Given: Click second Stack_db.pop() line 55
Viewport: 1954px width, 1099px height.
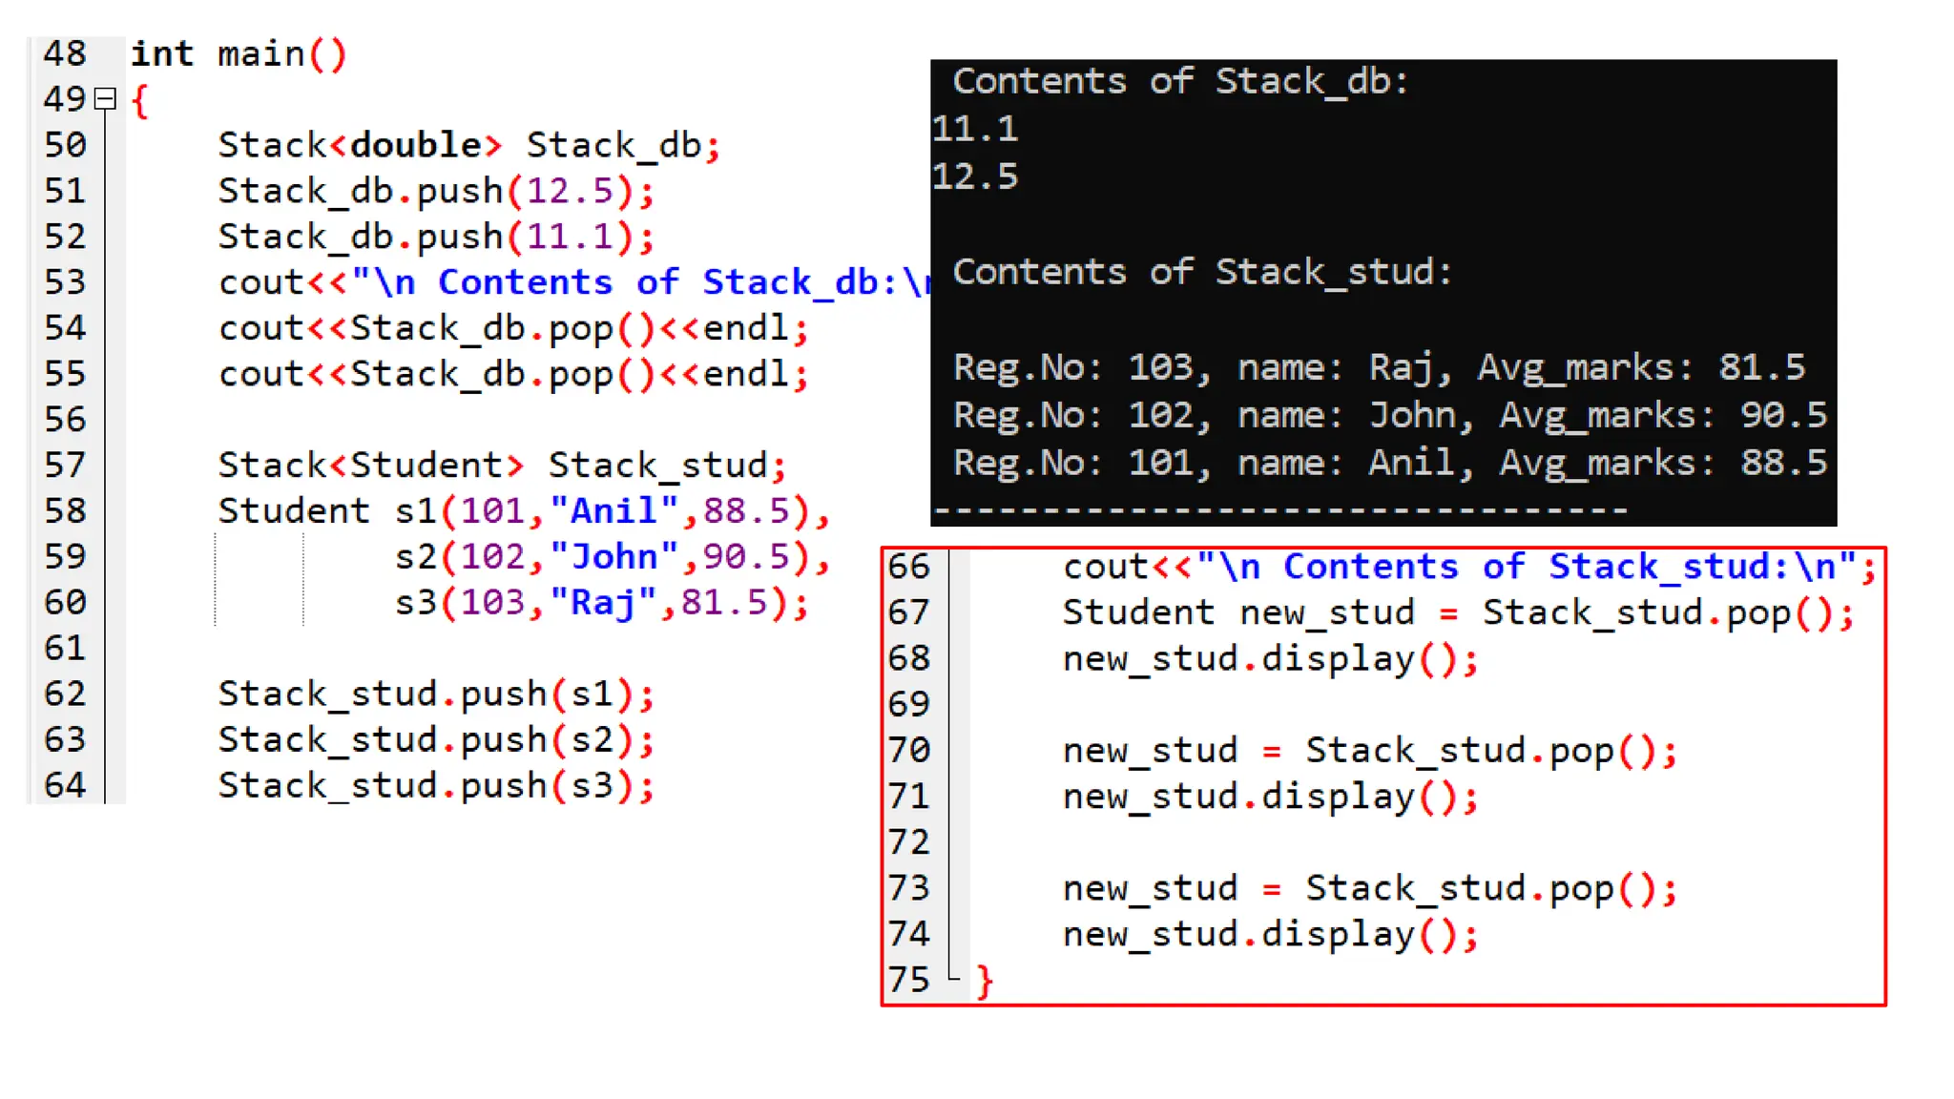Looking at the screenshot, I should (x=513, y=375).
